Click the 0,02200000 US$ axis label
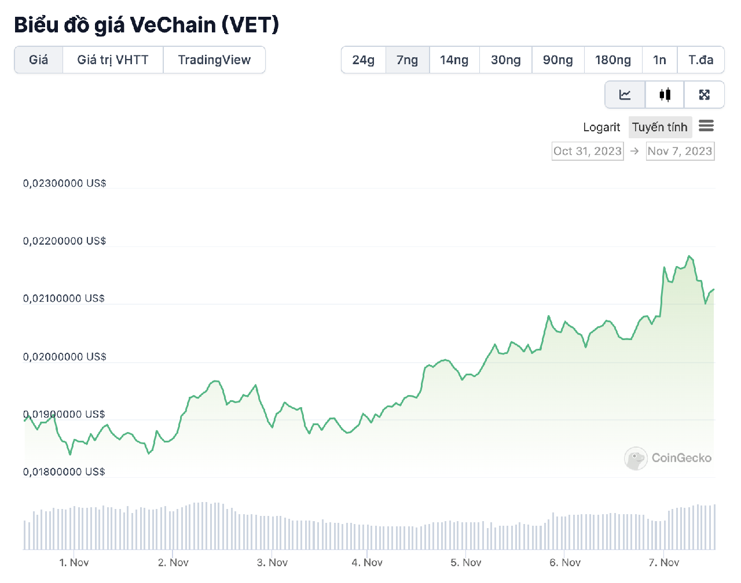 pos(65,241)
